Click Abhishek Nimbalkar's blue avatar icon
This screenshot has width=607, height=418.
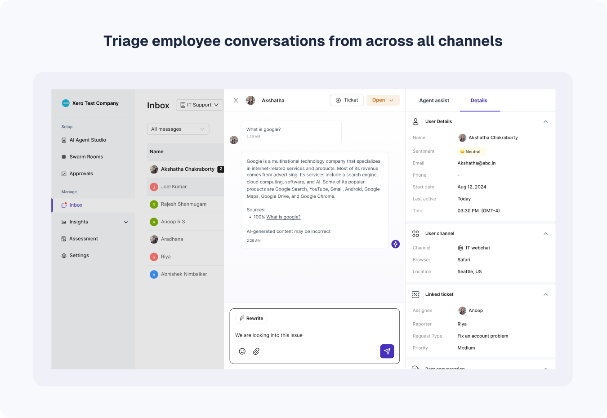(x=154, y=274)
